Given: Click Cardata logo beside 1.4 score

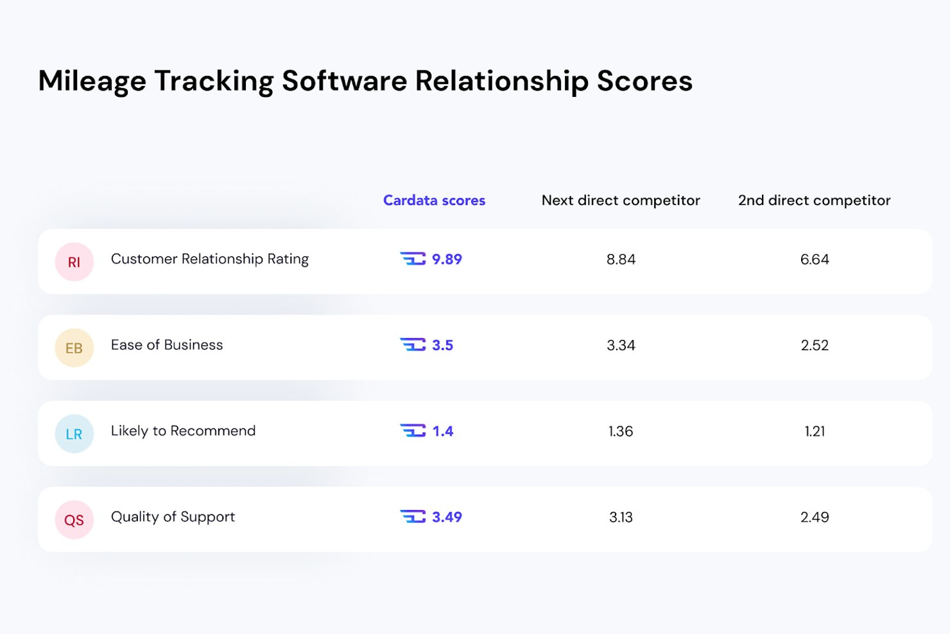Looking at the screenshot, I should coord(413,430).
